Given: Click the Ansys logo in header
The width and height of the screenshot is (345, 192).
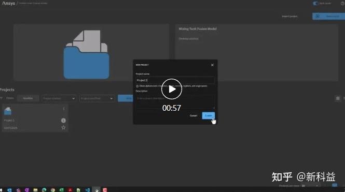Looking at the screenshot, I should [8, 3].
